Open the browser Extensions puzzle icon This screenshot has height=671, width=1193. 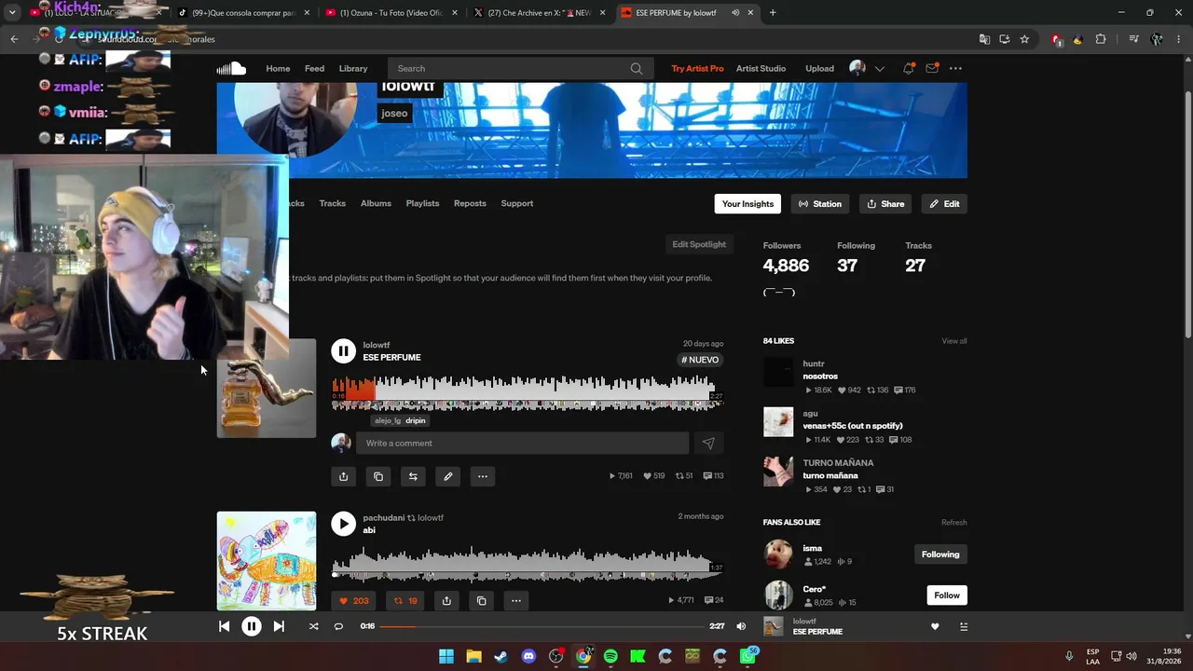(x=1101, y=39)
